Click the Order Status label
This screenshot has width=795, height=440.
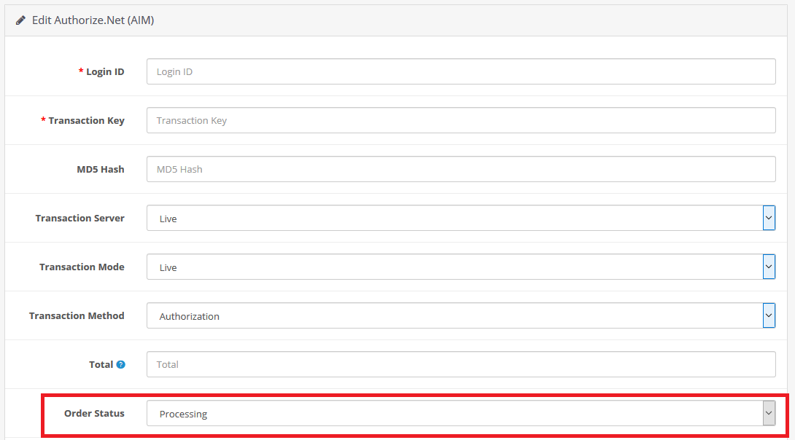click(94, 413)
